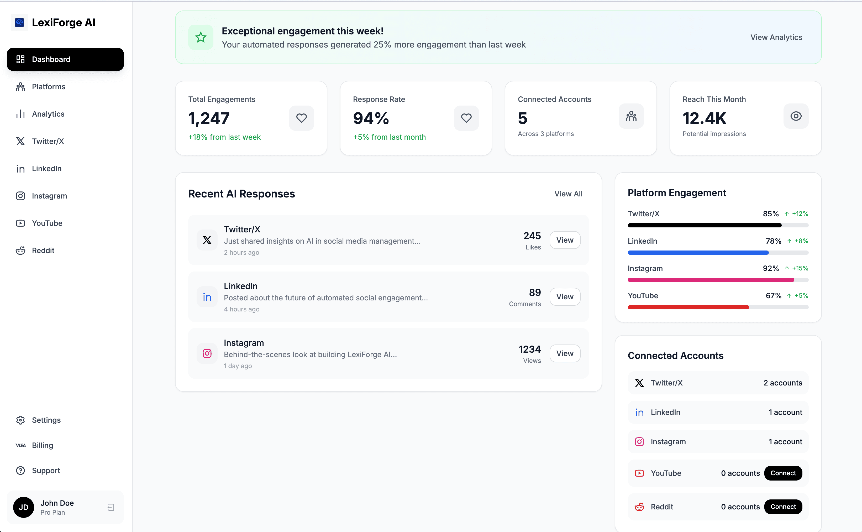Image resolution: width=862 pixels, height=532 pixels.
Task: Open Settings from the sidebar
Action: tap(46, 420)
